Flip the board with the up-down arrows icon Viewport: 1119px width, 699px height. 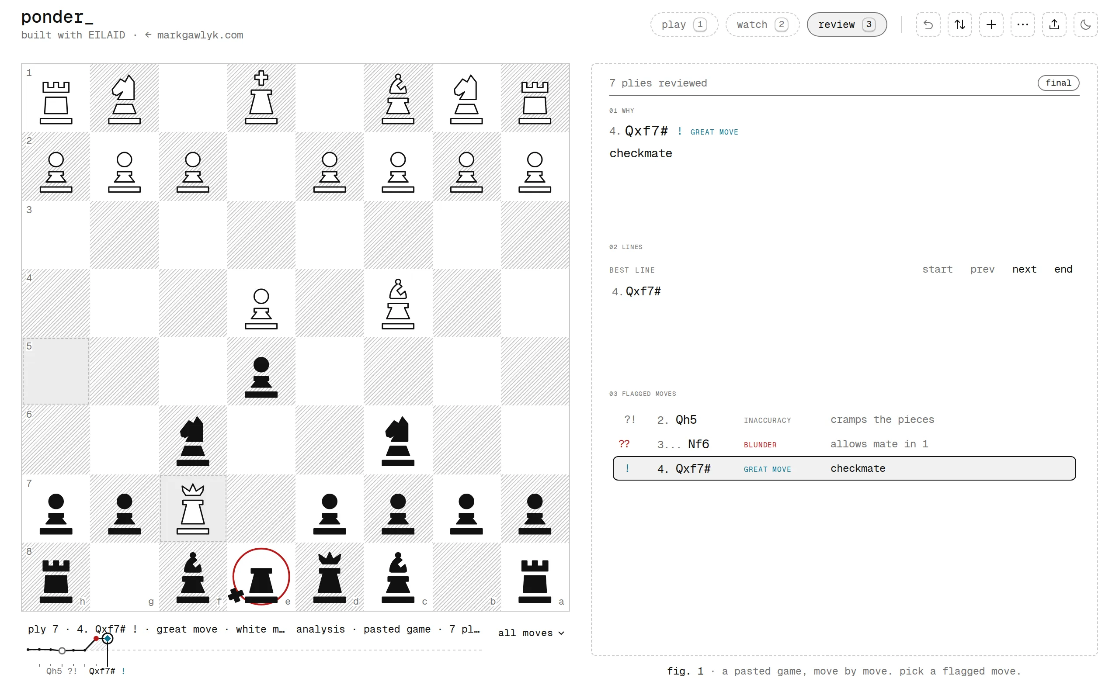[x=959, y=24]
